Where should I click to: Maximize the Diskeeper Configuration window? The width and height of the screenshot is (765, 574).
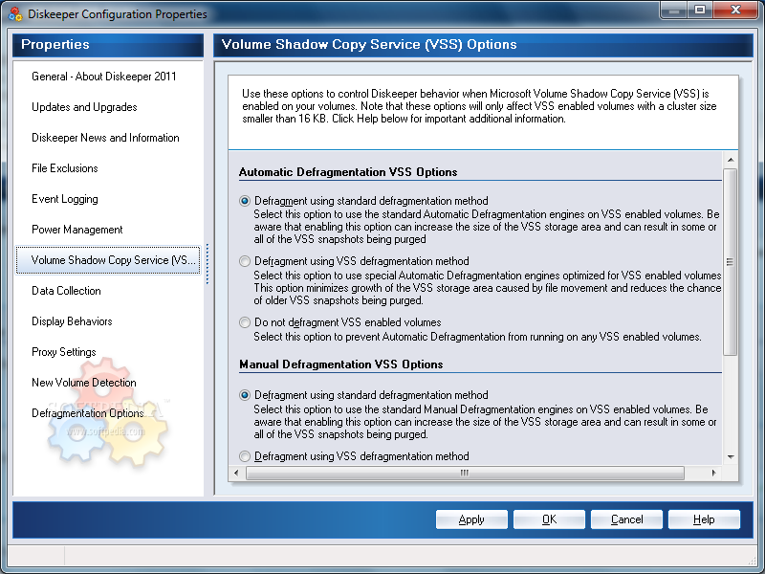(x=700, y=10)
